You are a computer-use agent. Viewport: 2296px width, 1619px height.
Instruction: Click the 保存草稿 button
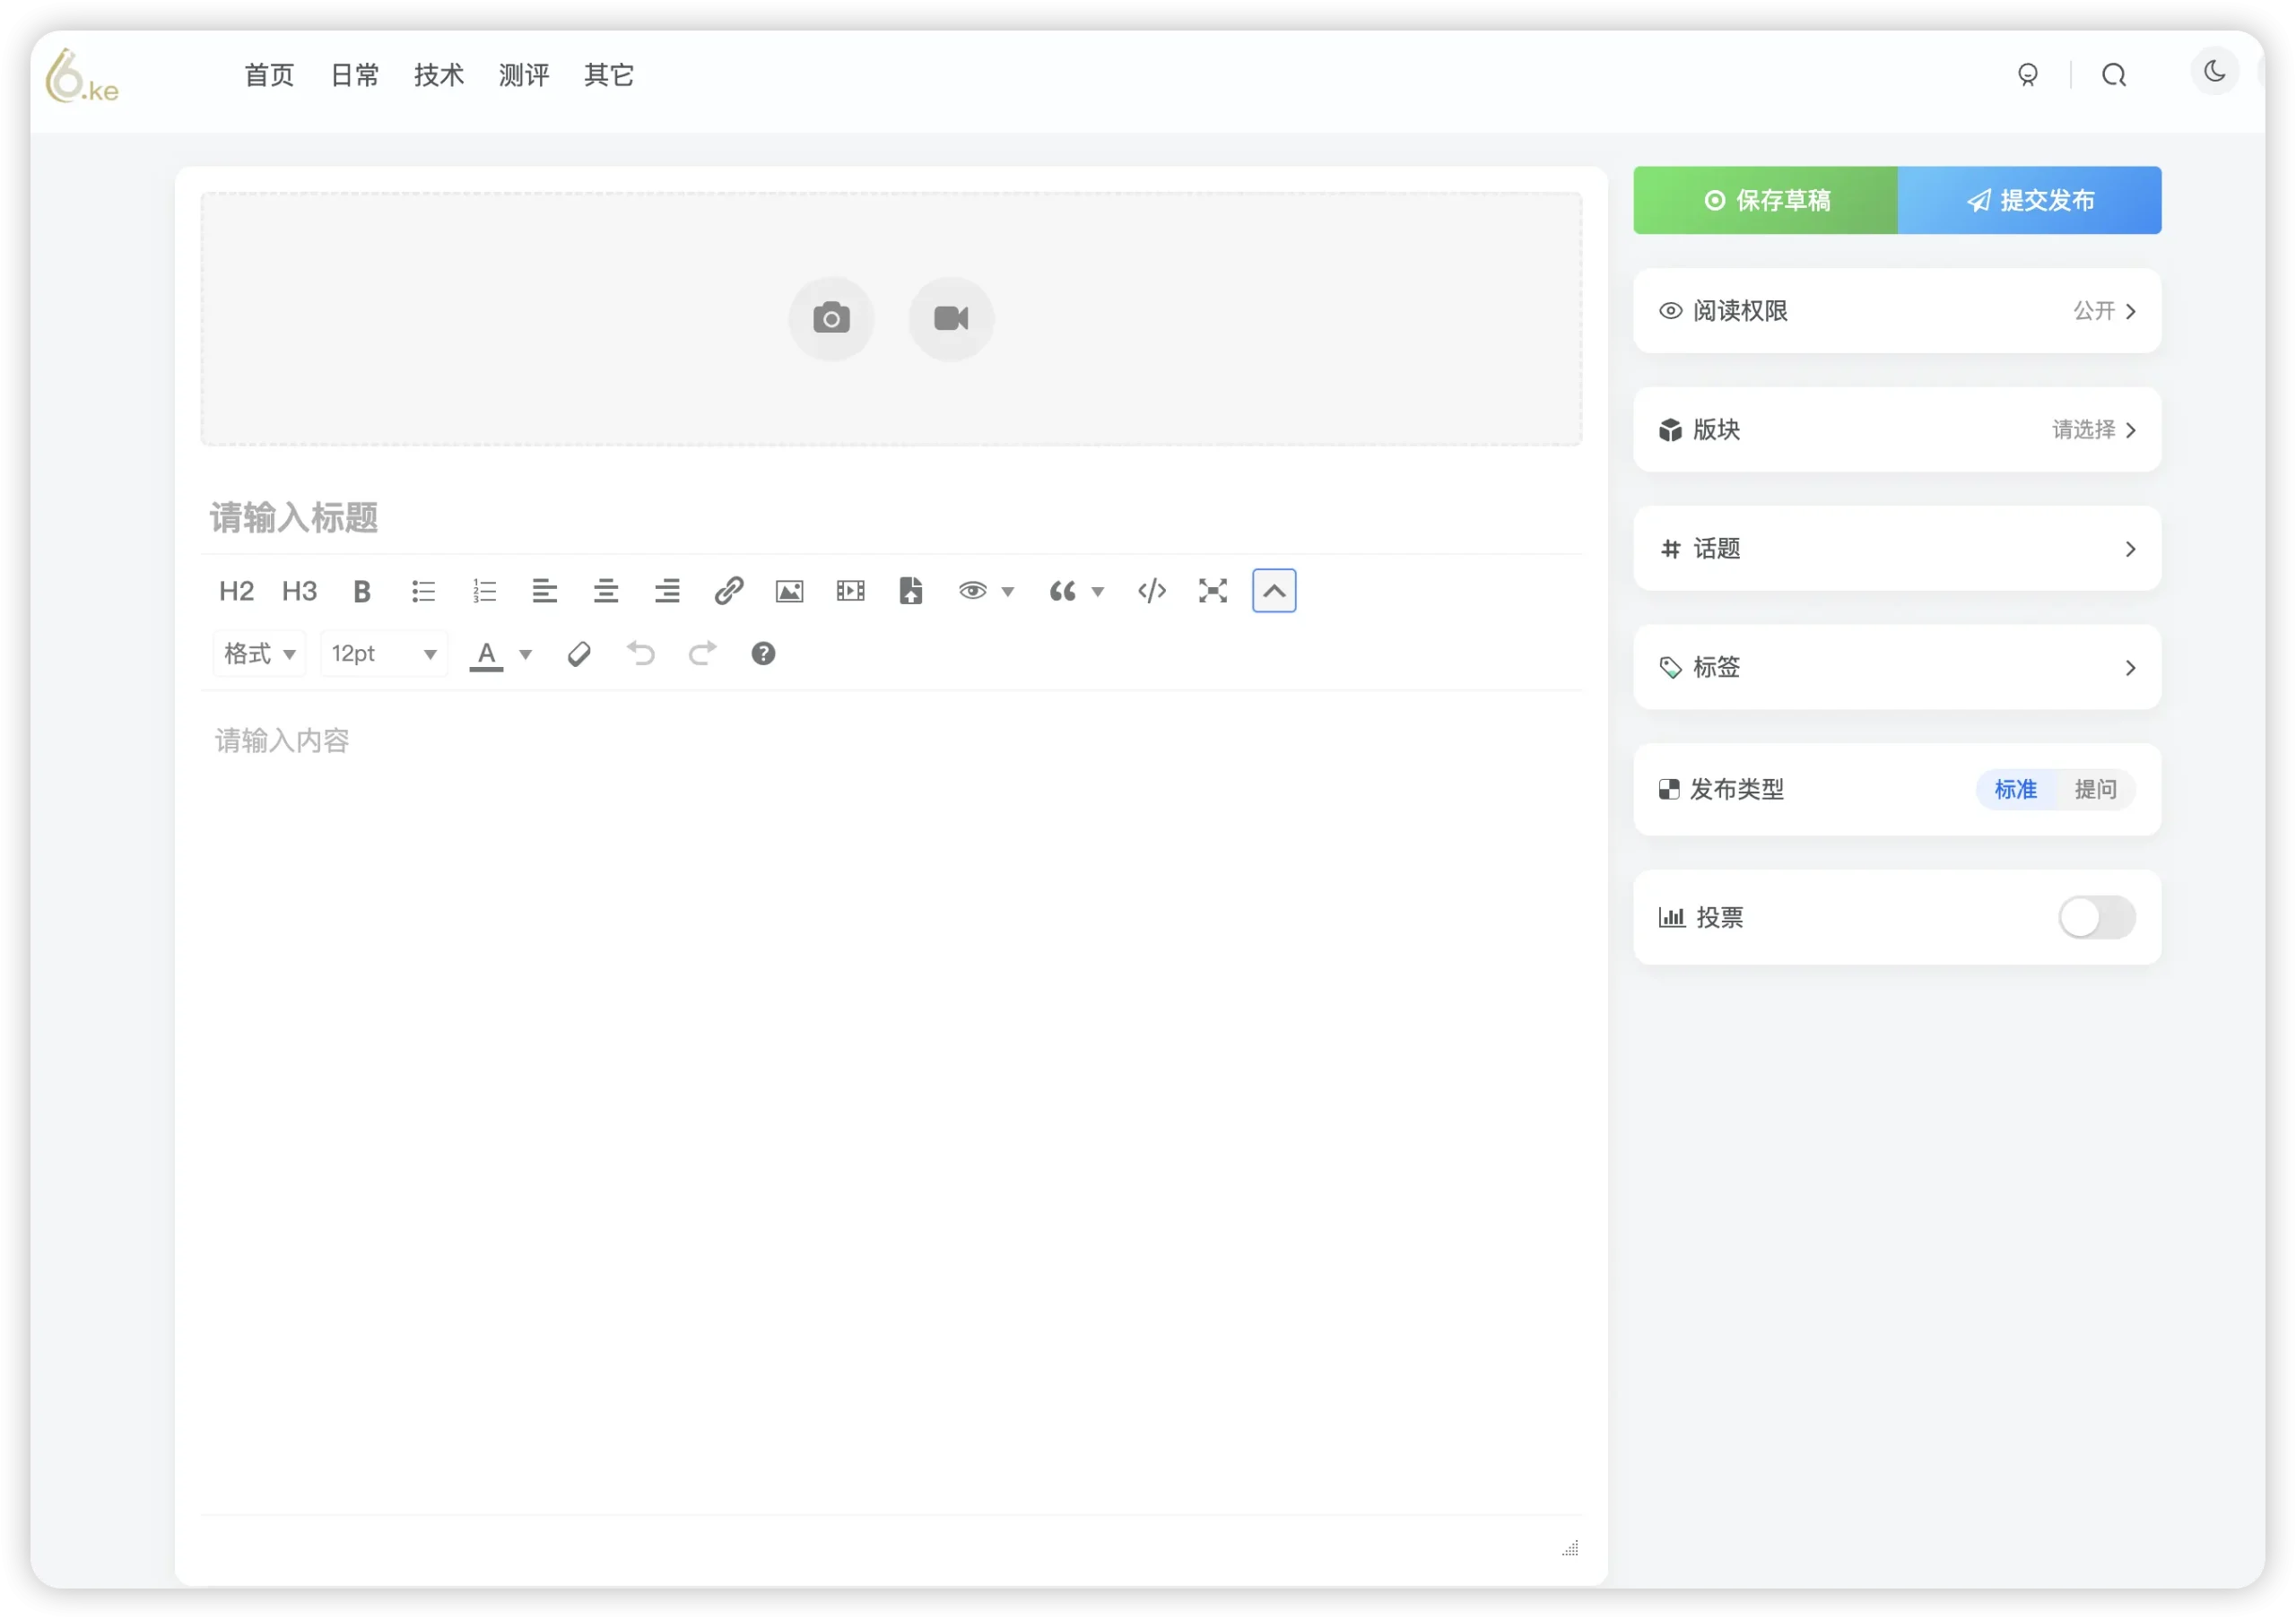coord(1766,201)
